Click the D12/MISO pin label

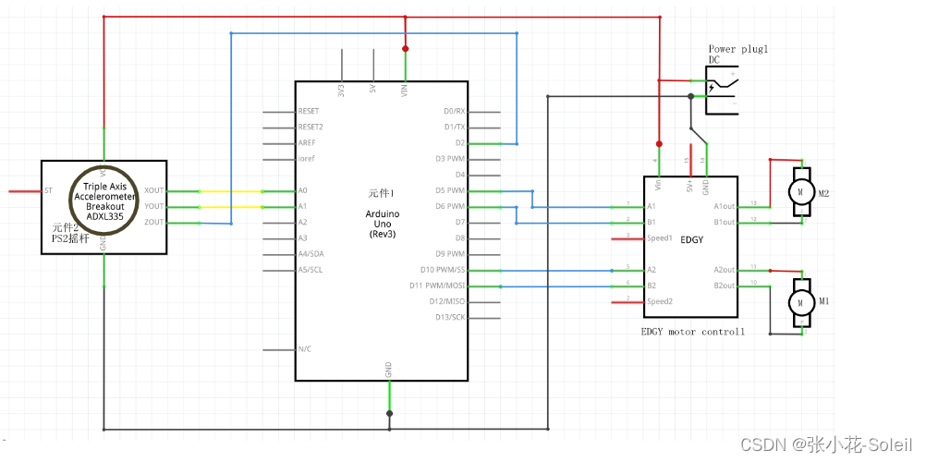[447, 301]
